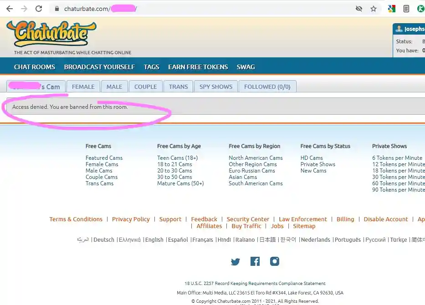Open the Privacy Policy link

click(x=131, y=219)
